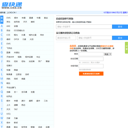This screenshot has width=128, height=128.
Task: Choose 京广 courier
Action: click(x=40, y=61)
